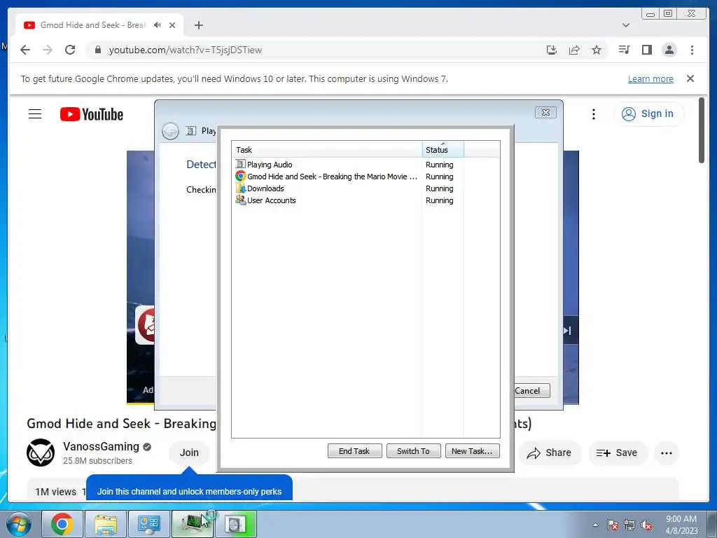This screenshot has width=717, height=538.
Task: Click the New Task... button
Action: pos(472,451)
